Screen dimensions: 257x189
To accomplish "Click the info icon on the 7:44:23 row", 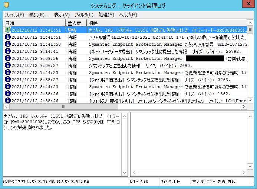I will [x=7, y=73].
